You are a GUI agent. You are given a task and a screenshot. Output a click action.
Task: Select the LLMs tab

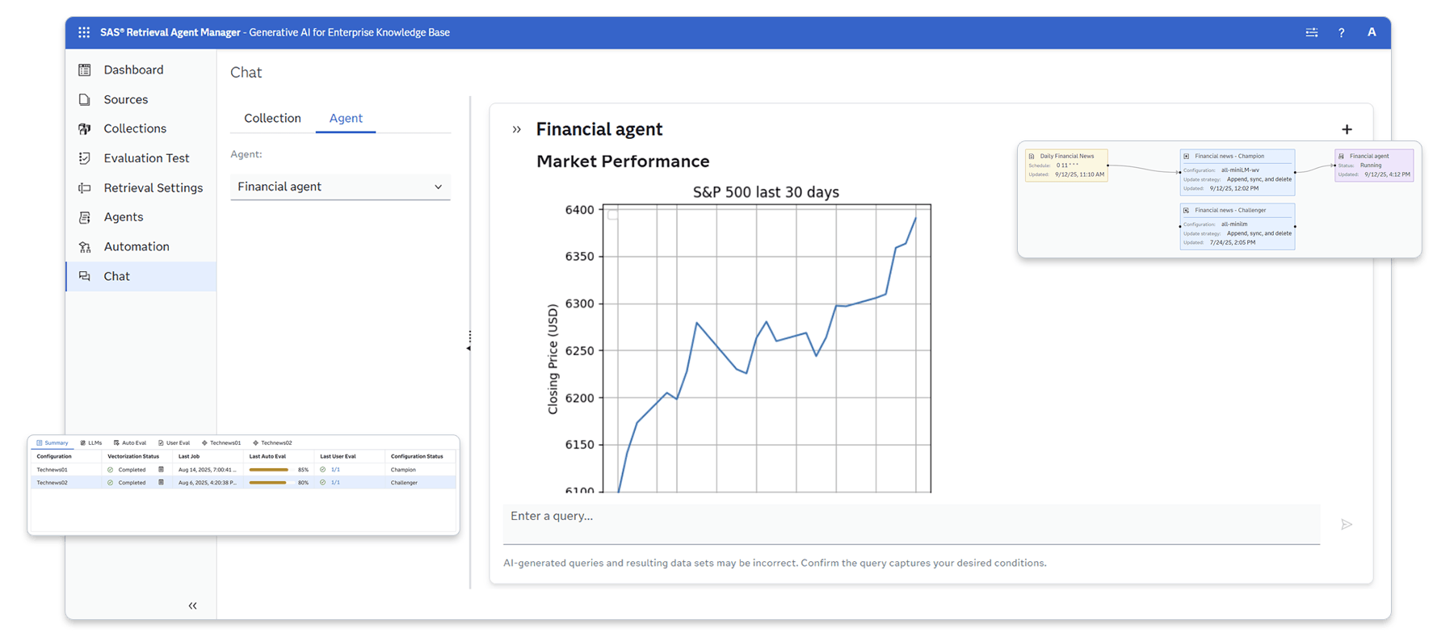coord(91,442)
